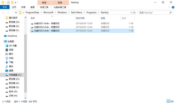Open the 文件 (File) menu tab

tap(5, 7)
